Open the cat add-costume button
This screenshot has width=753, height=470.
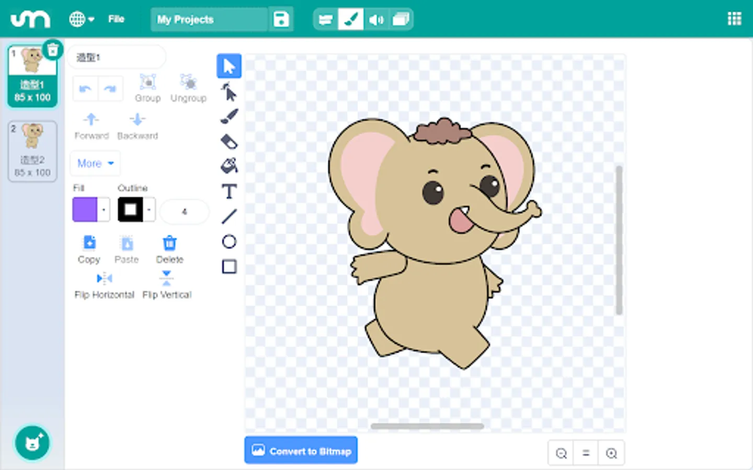point(32,443)
